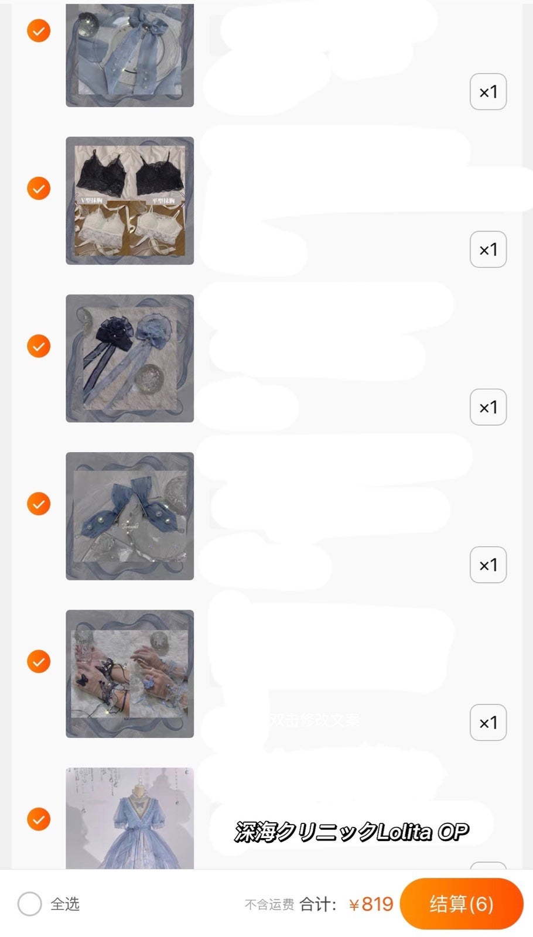The height and width of the screenshot is (937, 533).
Task: Deselect the wrist cuffs item checkbox
Action: pos(39,661)
